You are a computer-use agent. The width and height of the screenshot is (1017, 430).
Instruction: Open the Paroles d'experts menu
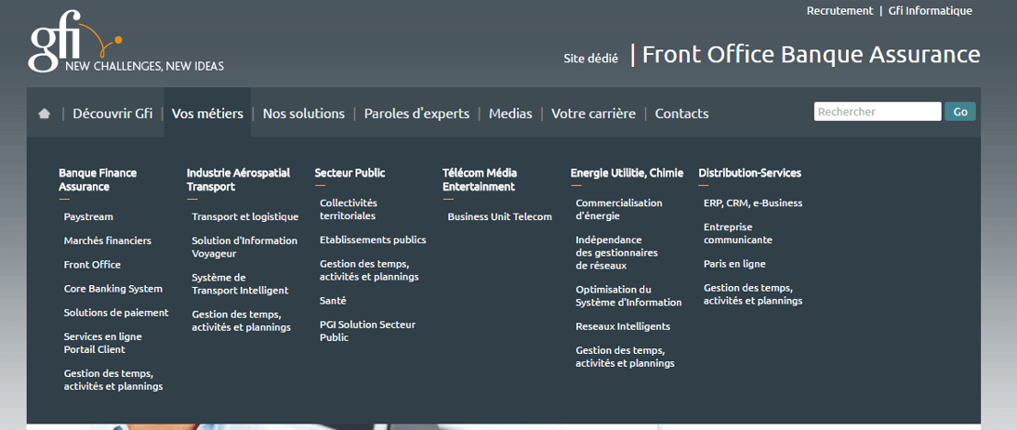416,113
